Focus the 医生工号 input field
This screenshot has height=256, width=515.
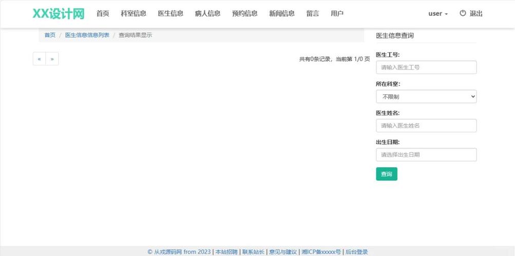pos(426,68)
